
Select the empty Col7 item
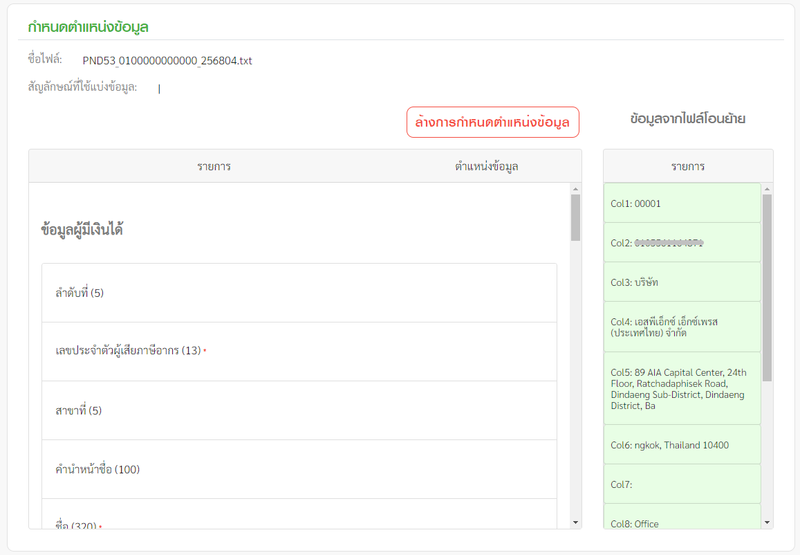pos(682,484)
